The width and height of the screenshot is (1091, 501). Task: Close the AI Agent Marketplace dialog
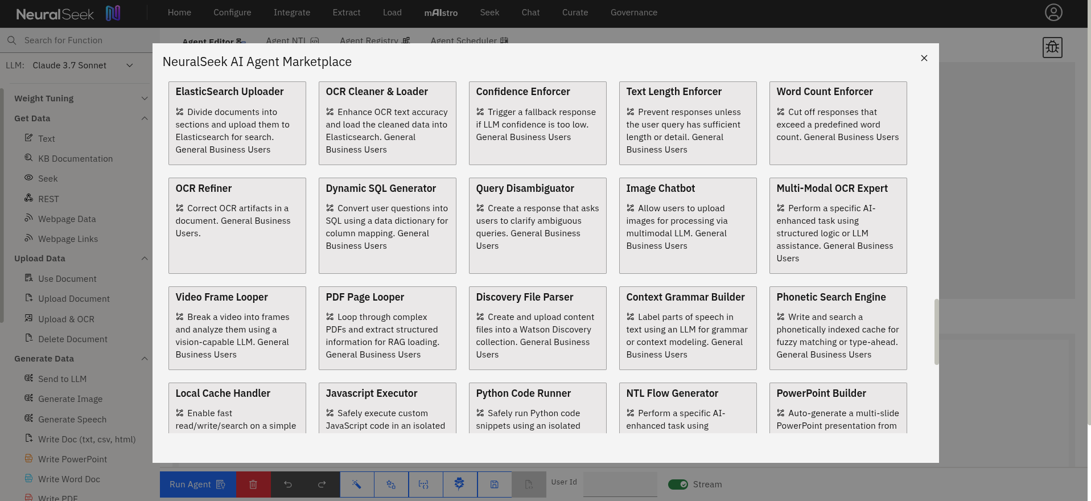click(x=924, y=58)
